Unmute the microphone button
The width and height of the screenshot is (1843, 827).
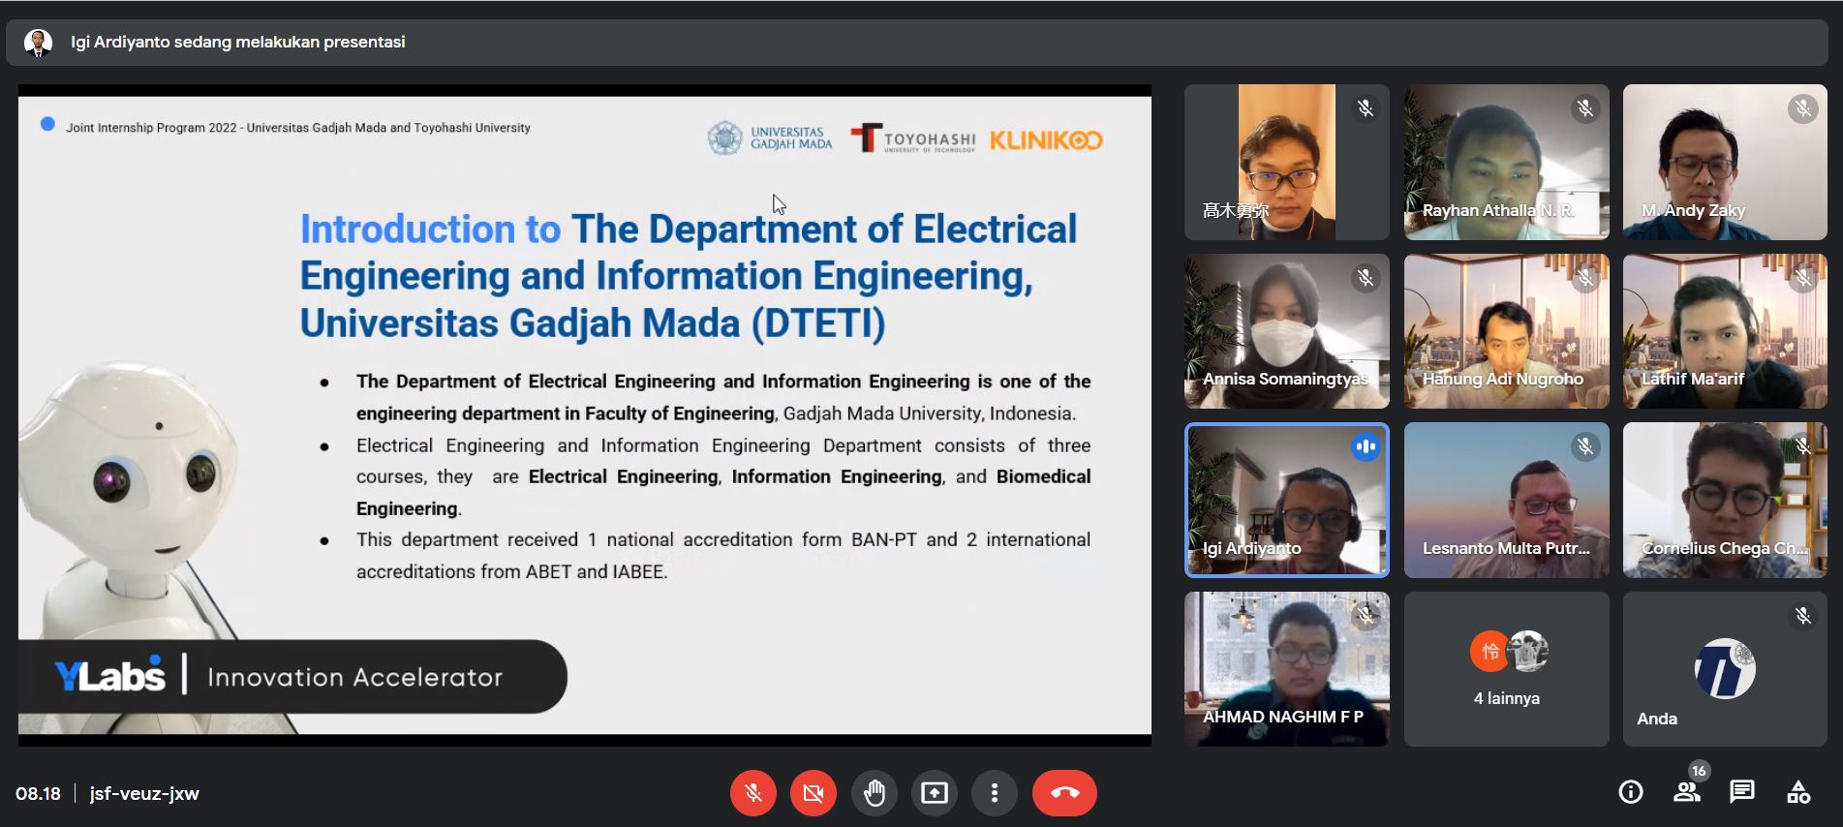[753, 793]
